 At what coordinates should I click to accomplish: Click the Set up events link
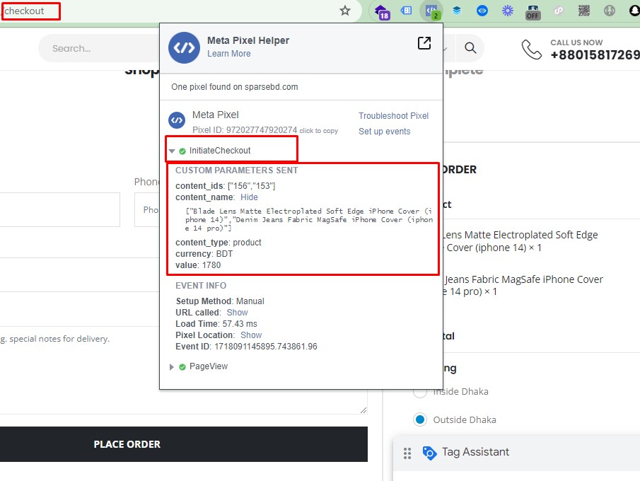click(x=384, y=132)
